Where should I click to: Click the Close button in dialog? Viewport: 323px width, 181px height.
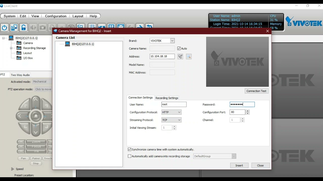tap(260, 165)
